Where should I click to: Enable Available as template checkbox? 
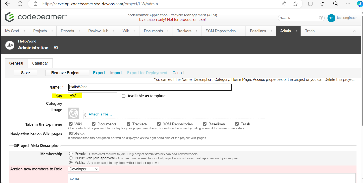click(124, 96)
